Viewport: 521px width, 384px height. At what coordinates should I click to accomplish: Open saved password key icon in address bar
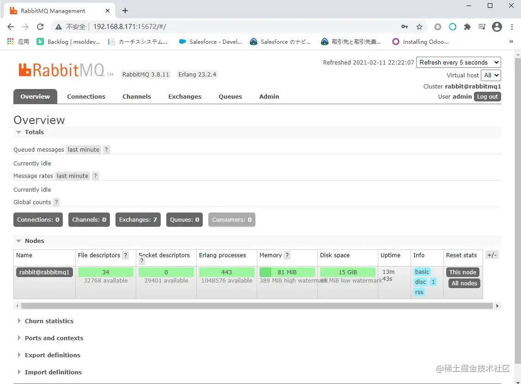[x=404, y=27]
